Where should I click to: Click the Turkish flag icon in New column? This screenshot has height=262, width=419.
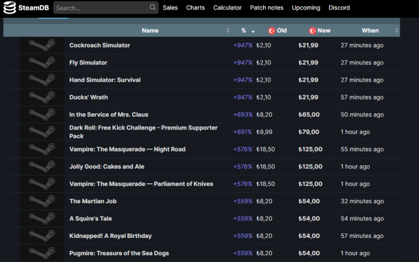[312, 30]
